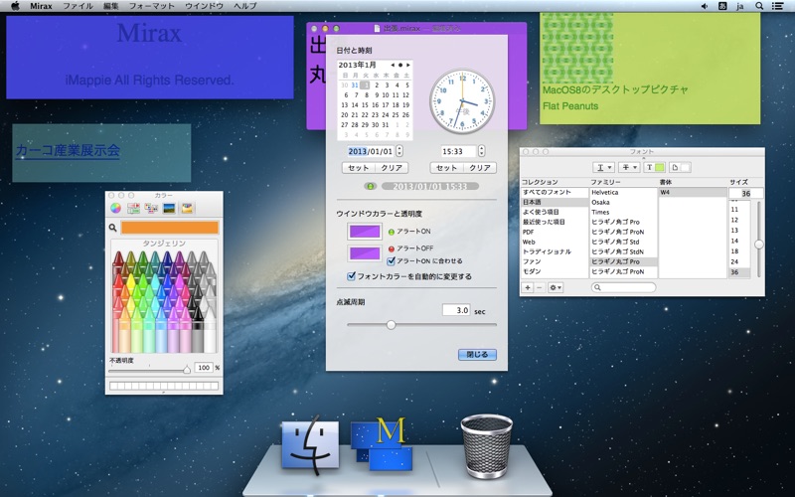Open the volume control in the menu bar

coord(705,6)
